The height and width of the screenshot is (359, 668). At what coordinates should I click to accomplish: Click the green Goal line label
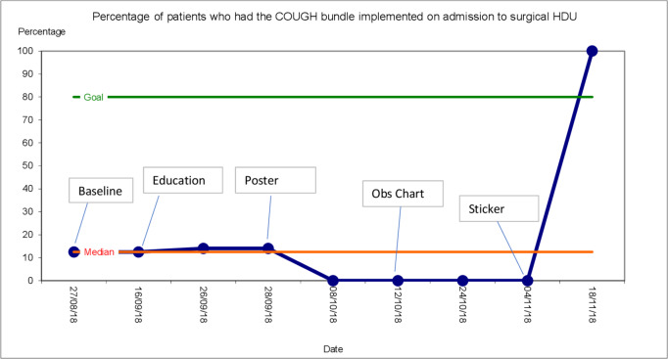coord(93,97)
